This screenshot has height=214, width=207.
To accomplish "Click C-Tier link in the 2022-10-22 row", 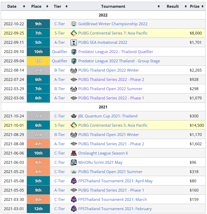I will [x=60, y=24].
